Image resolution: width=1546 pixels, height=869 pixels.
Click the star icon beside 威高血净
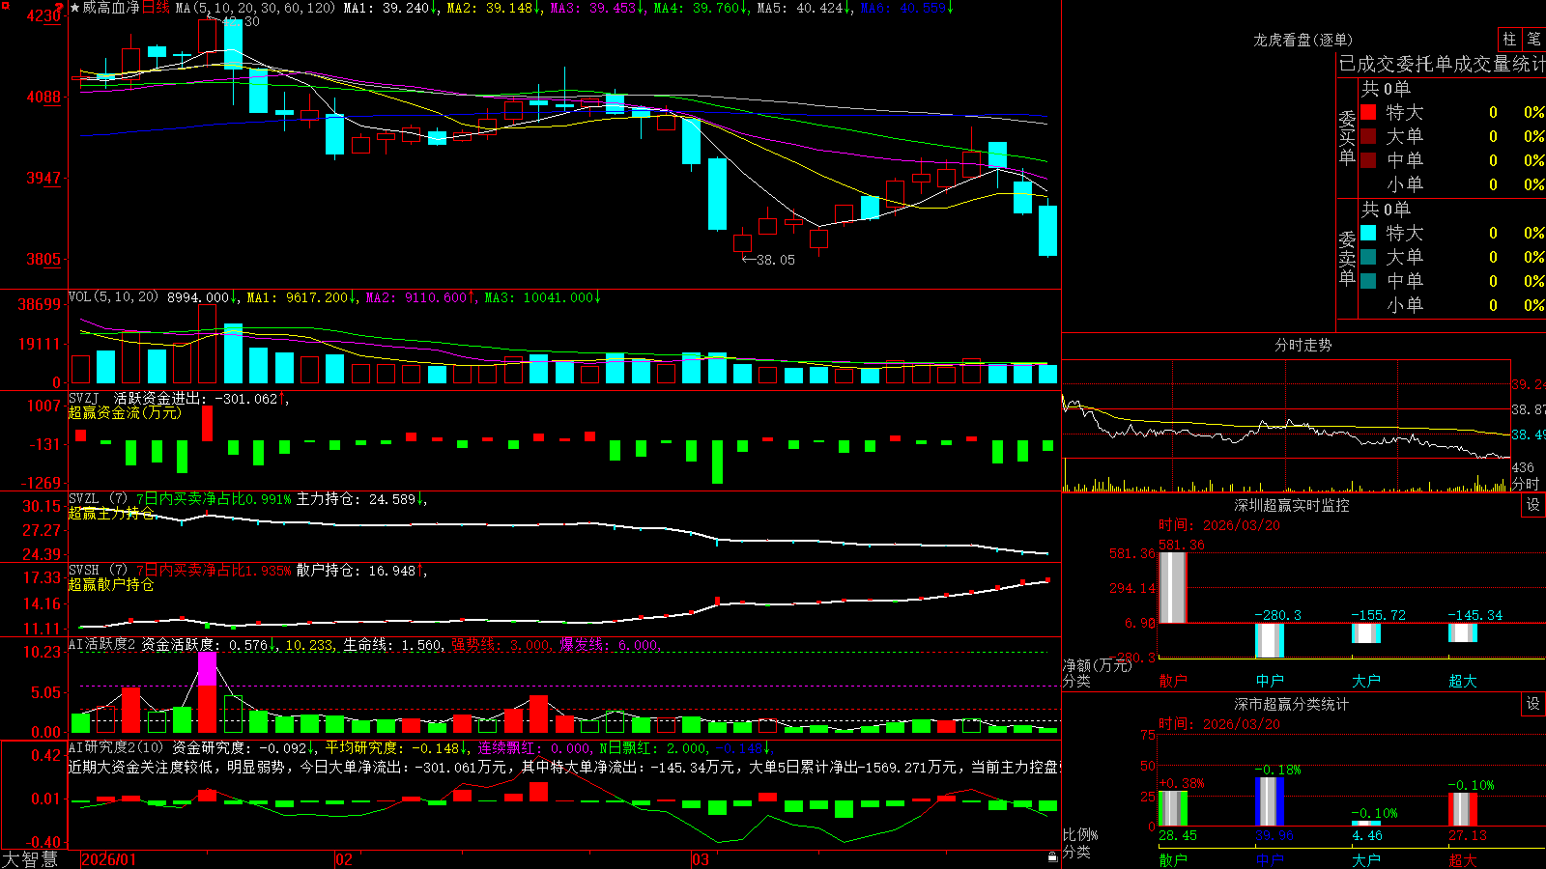(x=74, y=8)
